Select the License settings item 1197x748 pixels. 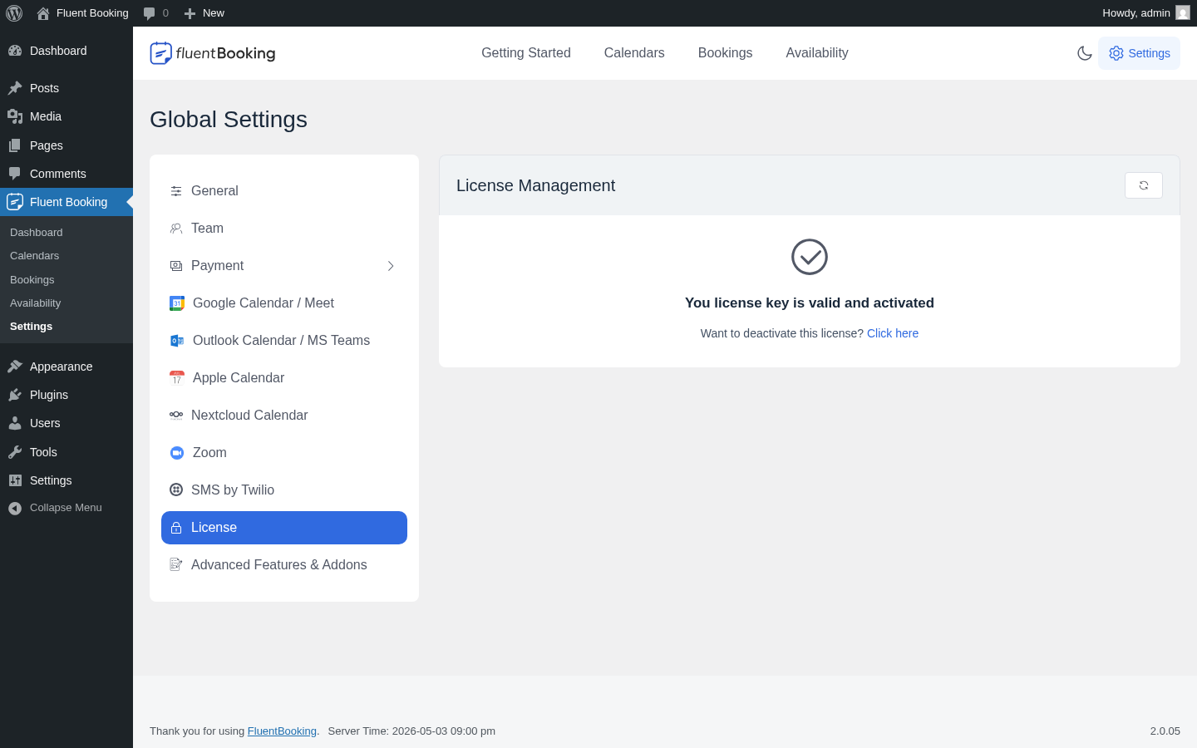pyautogui.click(x=284, y=528)
